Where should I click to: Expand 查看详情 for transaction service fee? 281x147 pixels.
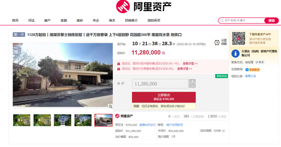pos(185,69)
